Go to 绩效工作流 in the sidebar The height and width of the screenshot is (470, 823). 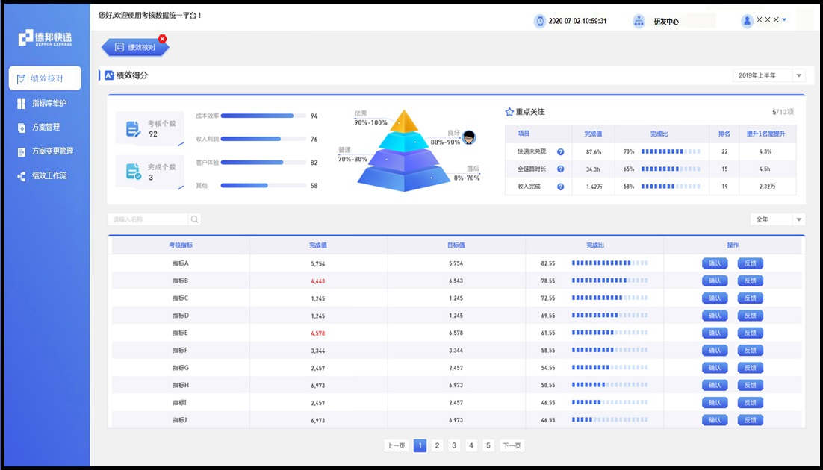pyautogui.click(x=49, y=175)
